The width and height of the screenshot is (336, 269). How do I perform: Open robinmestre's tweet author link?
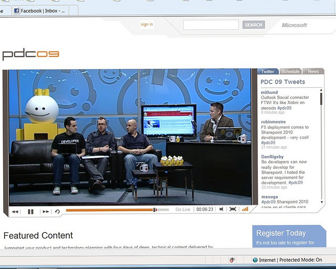273,122
